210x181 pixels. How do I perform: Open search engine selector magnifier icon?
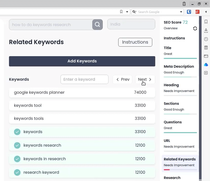click(x=134, y=12)
